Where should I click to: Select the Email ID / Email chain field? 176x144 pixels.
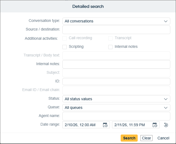pyautogui.click(x=116, y=90)
